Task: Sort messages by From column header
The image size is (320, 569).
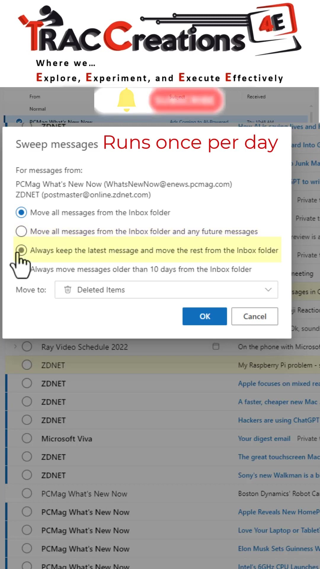Action: [x=35, y=97]
